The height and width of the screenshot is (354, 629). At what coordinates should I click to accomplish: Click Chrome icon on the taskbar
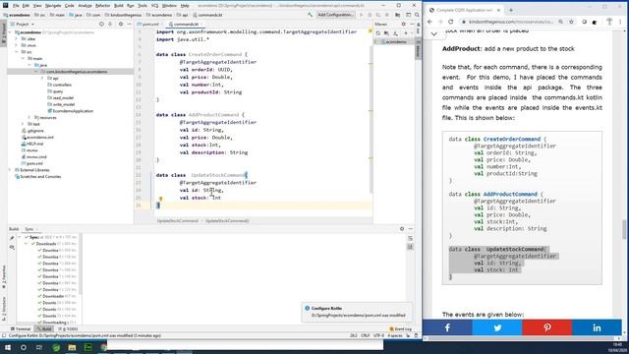click(x=103, y=347)
